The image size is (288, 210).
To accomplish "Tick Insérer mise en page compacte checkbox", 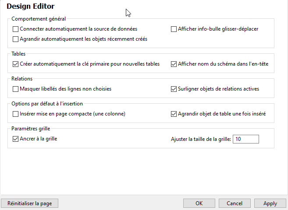I will pos(16,114).
